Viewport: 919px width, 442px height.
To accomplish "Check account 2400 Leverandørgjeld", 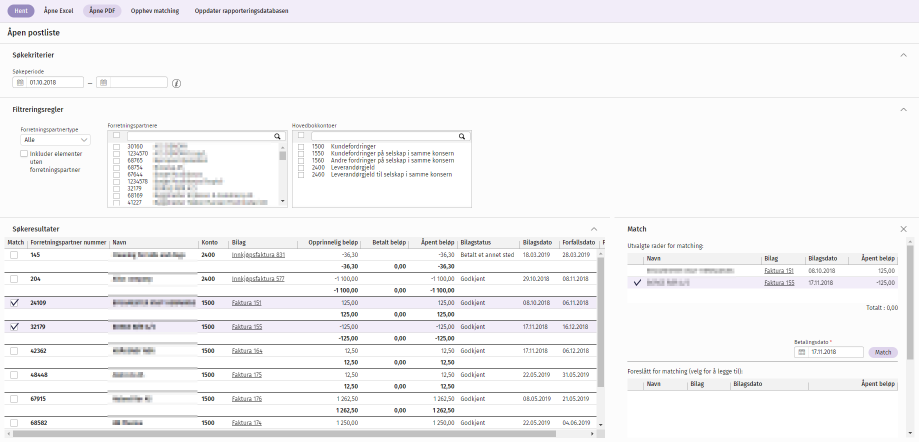I will 301,168.
